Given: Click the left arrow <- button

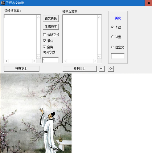Looking at the screenshot, I should point(111,69).
